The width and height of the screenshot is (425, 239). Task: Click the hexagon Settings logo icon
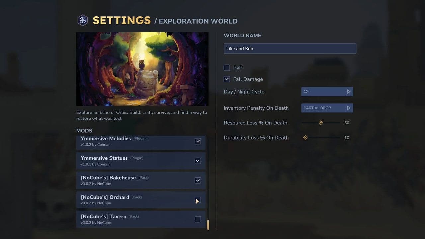coord(83,21)
